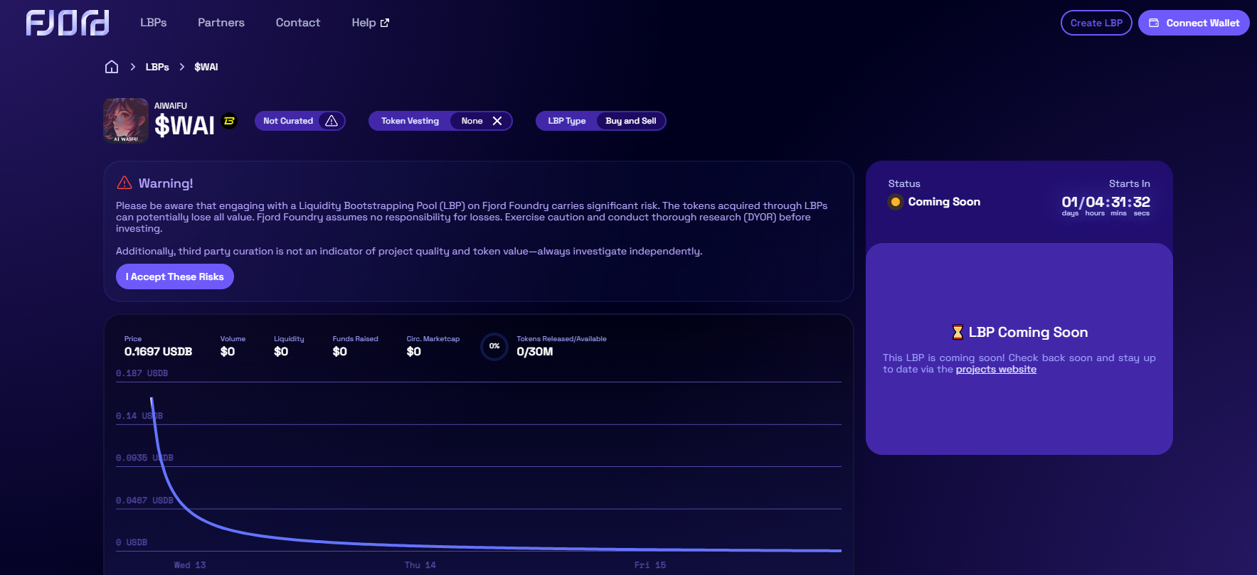
Task: Click the Connect Wallet button
Action: coord(1194,23)
